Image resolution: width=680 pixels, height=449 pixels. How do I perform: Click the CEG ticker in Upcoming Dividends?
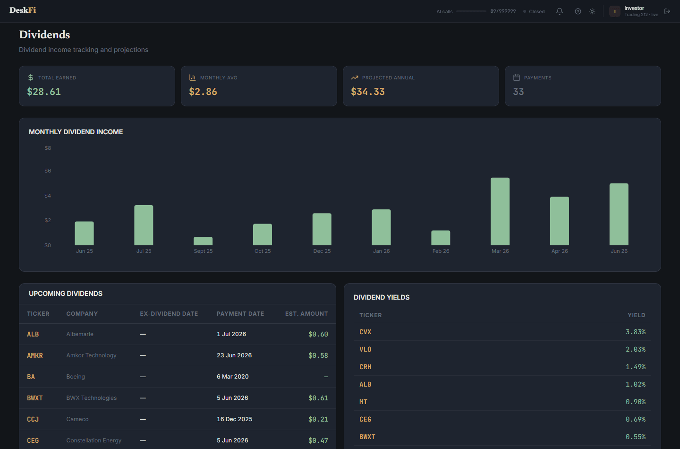pos(33,440)
